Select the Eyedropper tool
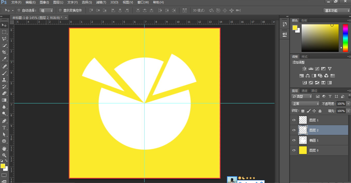The image size is (351, 183). (4, 59)
